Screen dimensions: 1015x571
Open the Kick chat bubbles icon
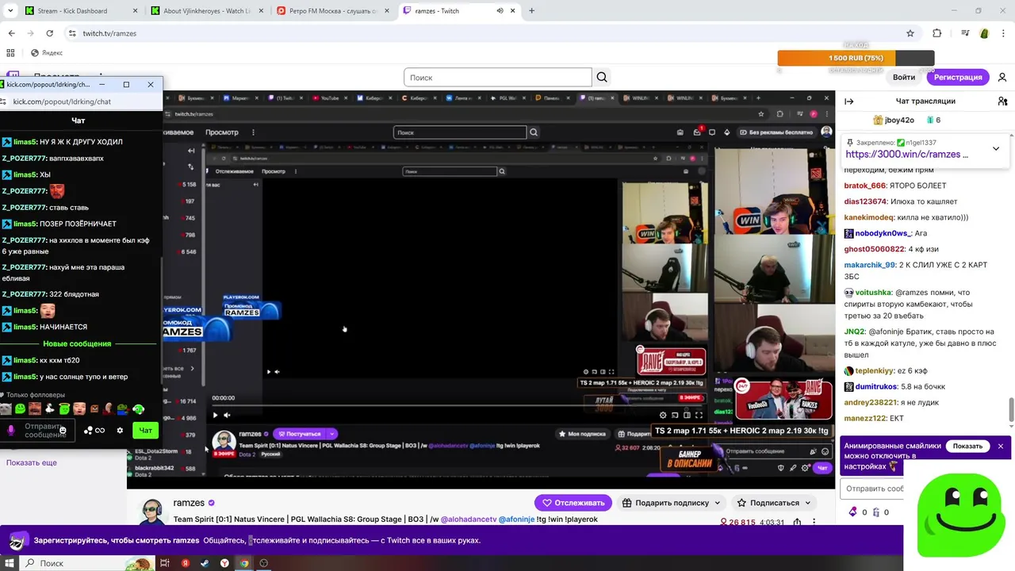(88, 431)
